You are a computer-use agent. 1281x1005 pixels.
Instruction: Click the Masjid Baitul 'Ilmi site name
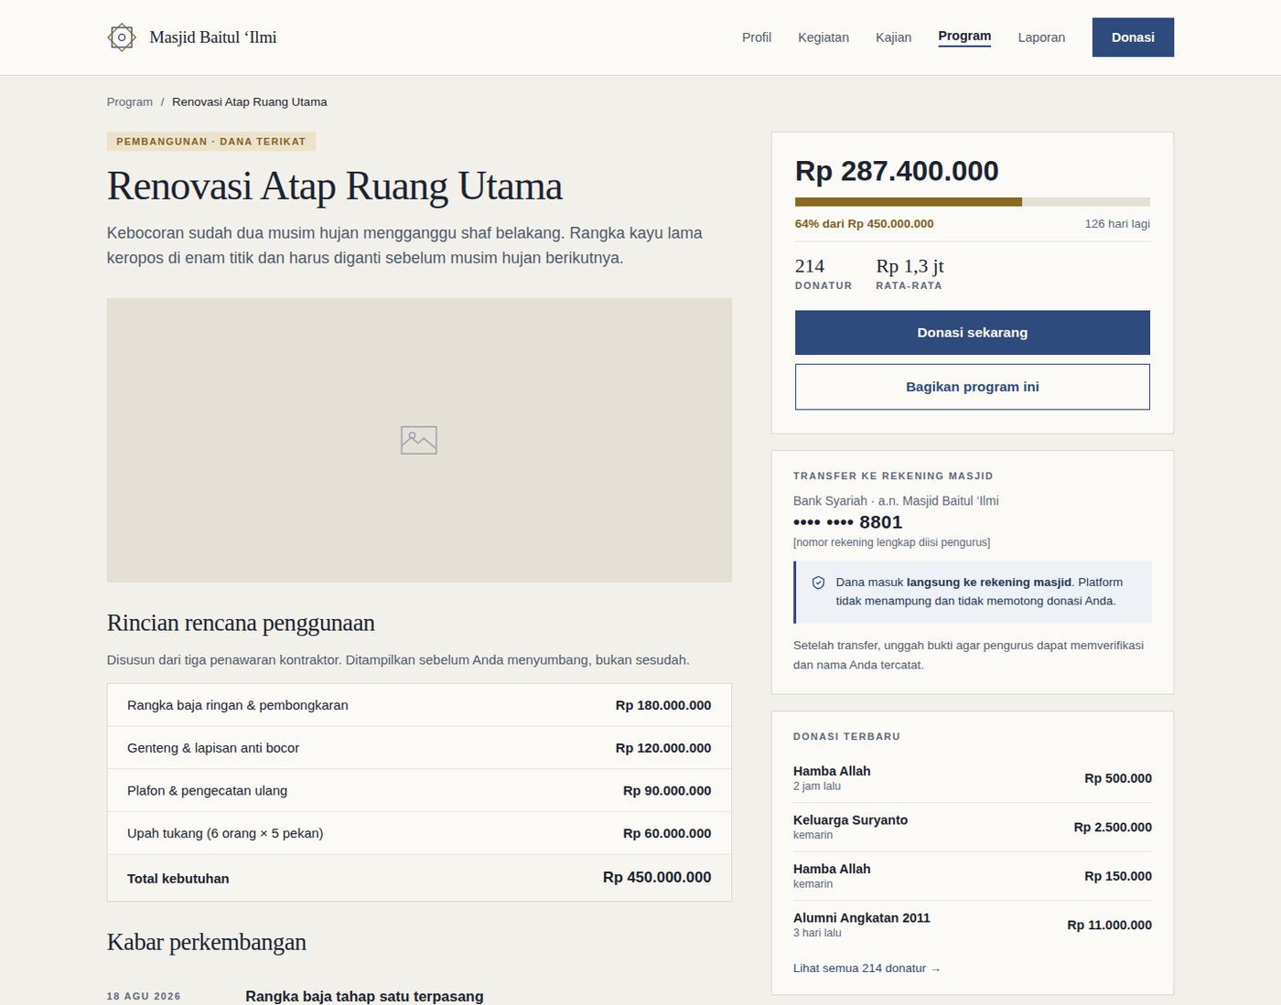click(x=213, y=37)
